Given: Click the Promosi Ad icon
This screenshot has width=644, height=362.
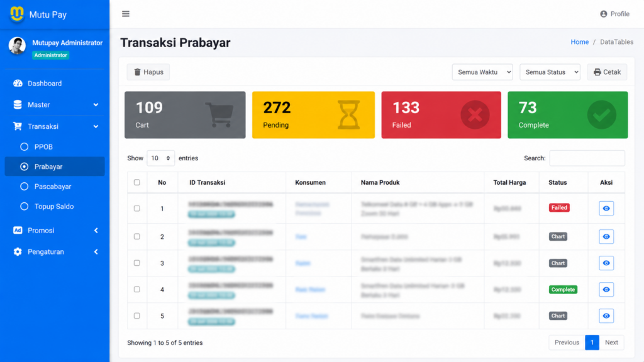Looking at the screenshot, I should point(18,230).
